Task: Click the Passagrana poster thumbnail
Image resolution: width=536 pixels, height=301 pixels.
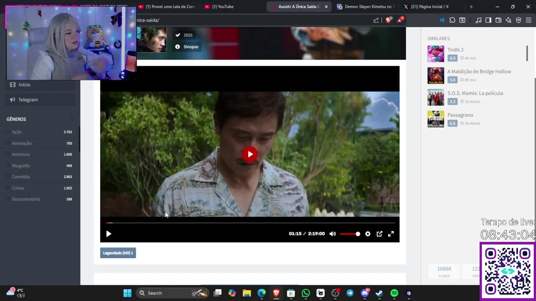Action: [x=435, y=119]
